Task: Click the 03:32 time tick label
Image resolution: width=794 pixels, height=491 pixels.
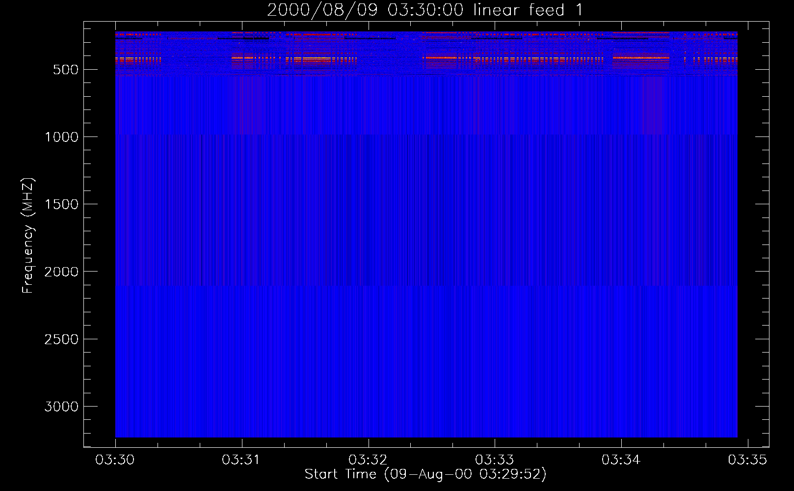Action: coord(368,460)
